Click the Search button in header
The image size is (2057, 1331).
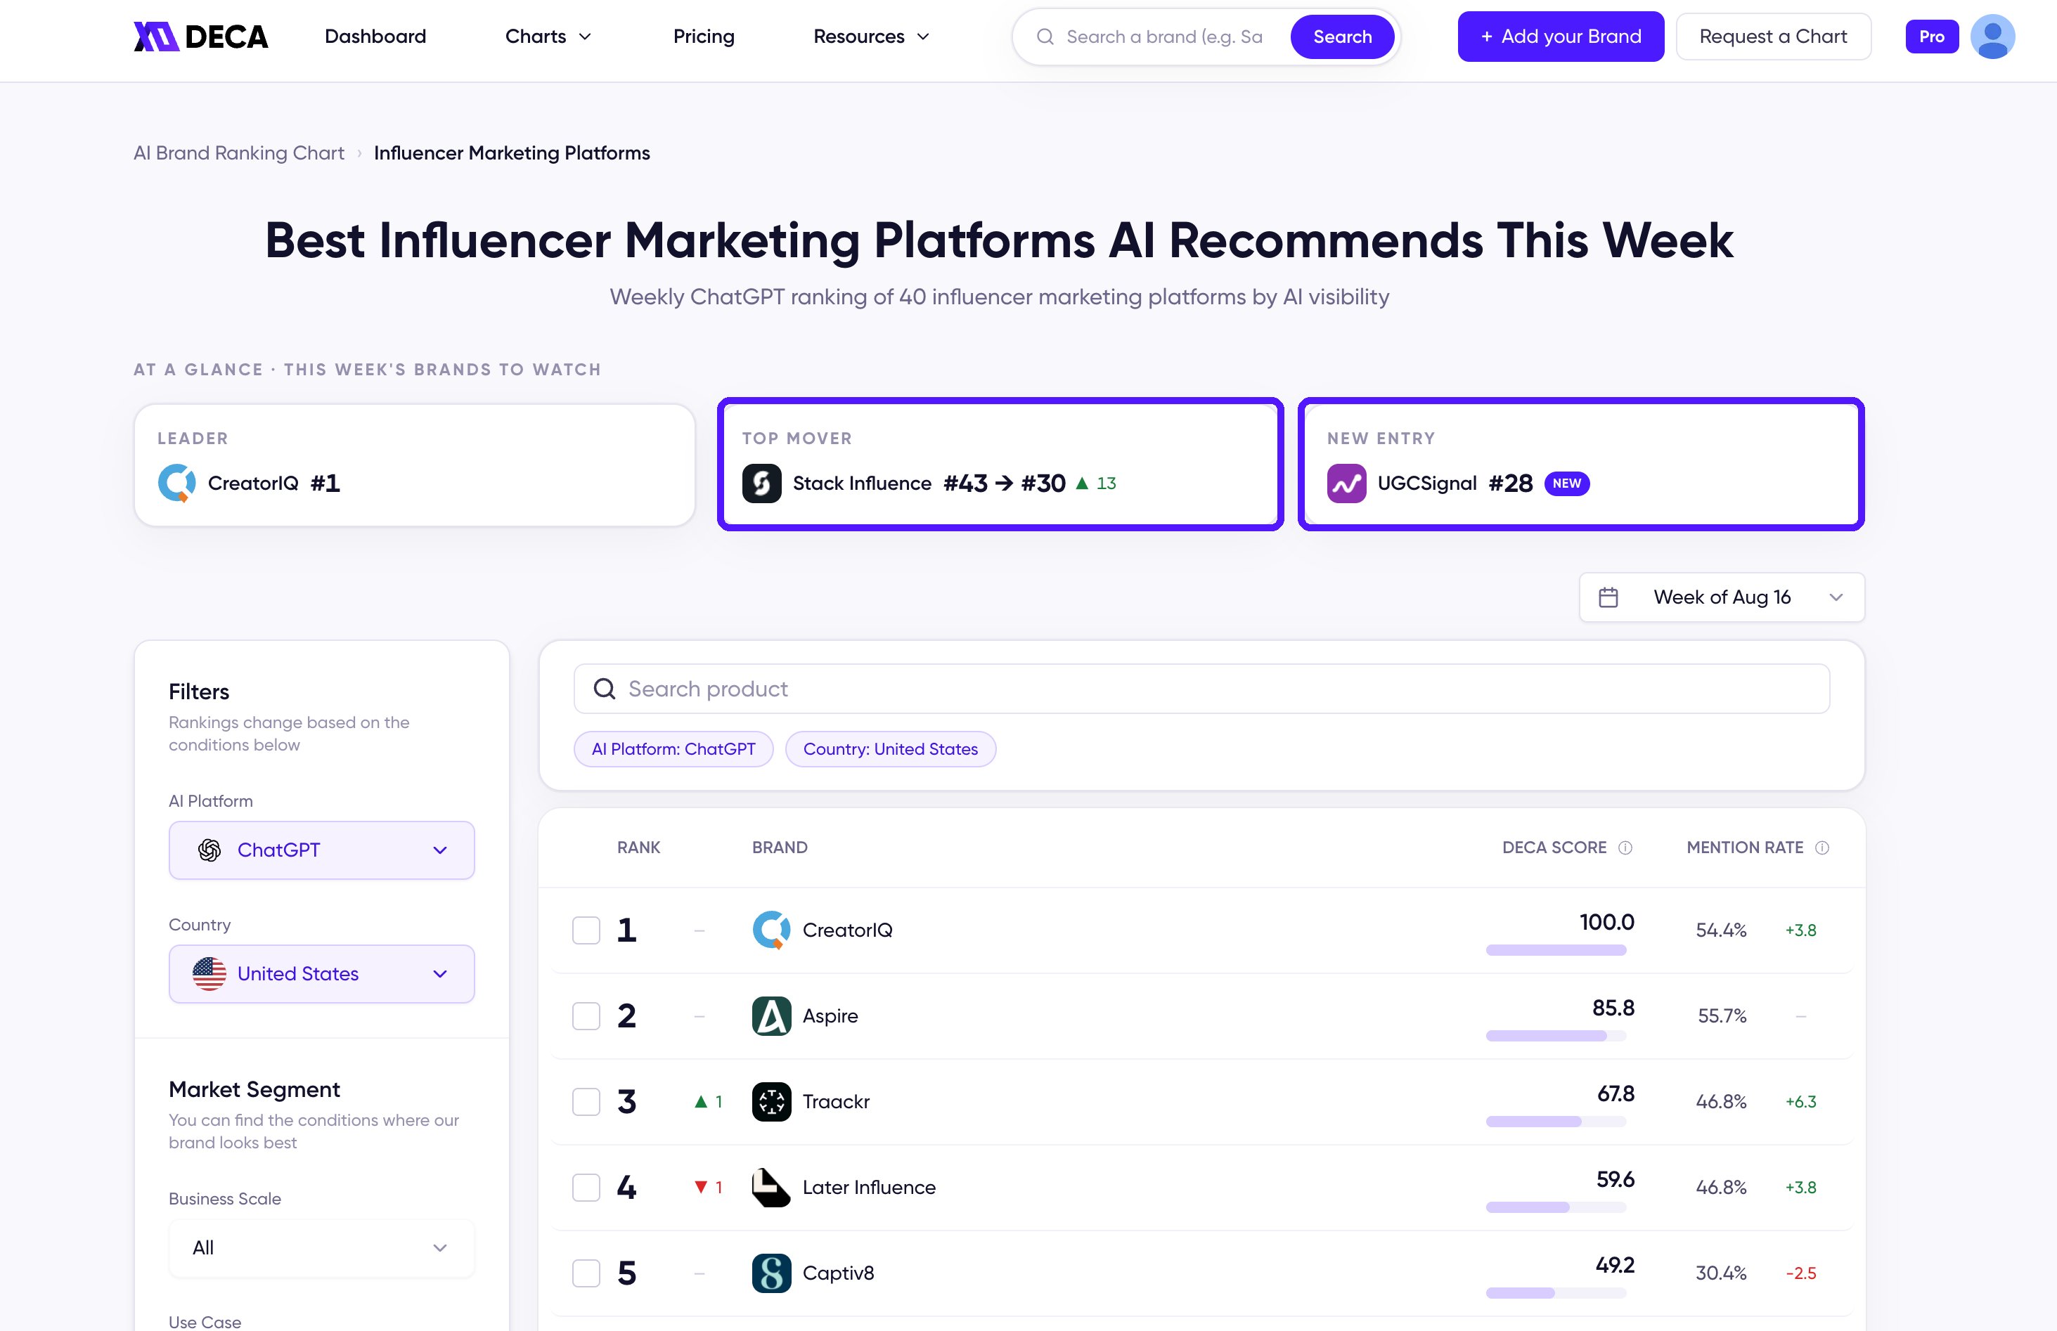pyautogui.click(x=1342, y=37)
